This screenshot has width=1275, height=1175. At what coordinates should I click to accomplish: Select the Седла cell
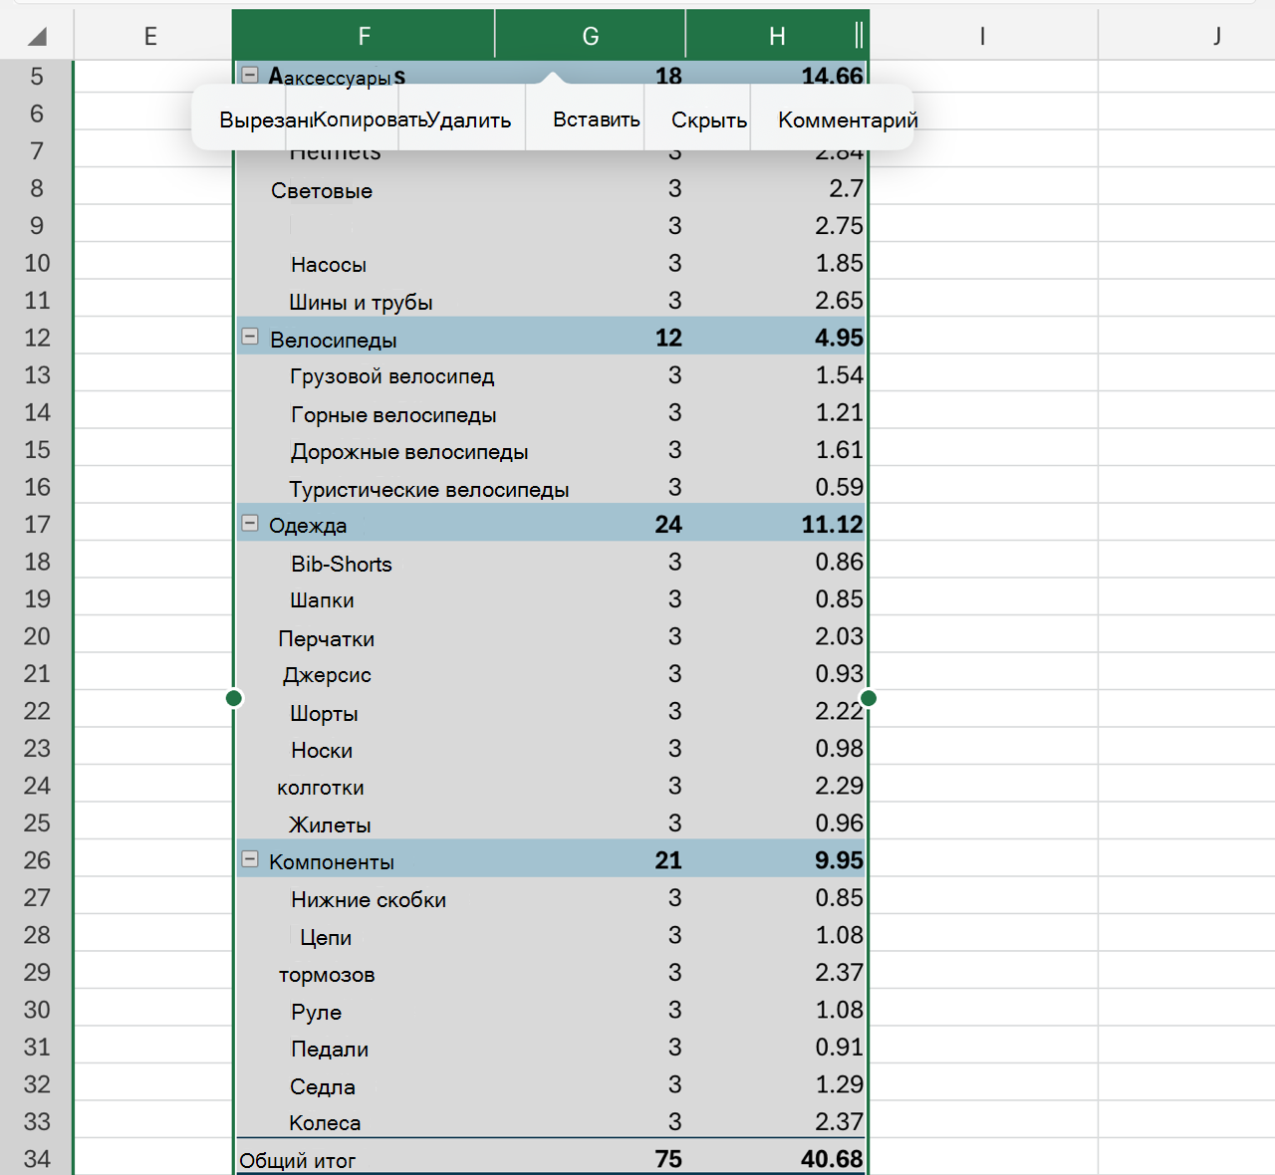coord(364,1085)
